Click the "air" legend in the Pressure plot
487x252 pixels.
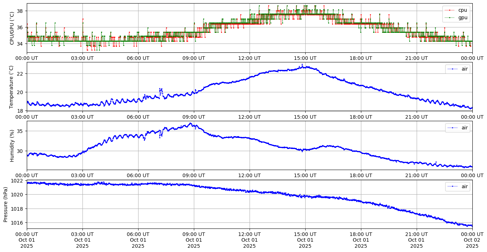tap(464, 186)
